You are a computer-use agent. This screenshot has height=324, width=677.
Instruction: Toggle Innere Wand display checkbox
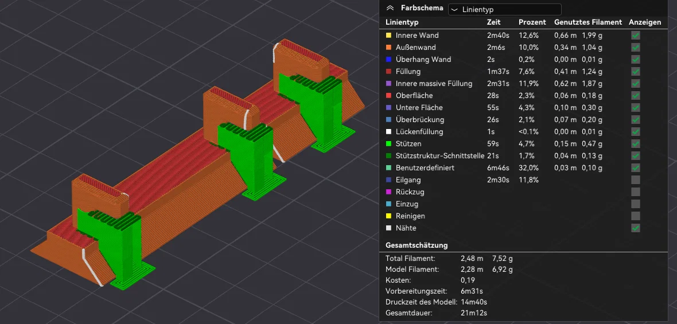click(x=635, y=36)
